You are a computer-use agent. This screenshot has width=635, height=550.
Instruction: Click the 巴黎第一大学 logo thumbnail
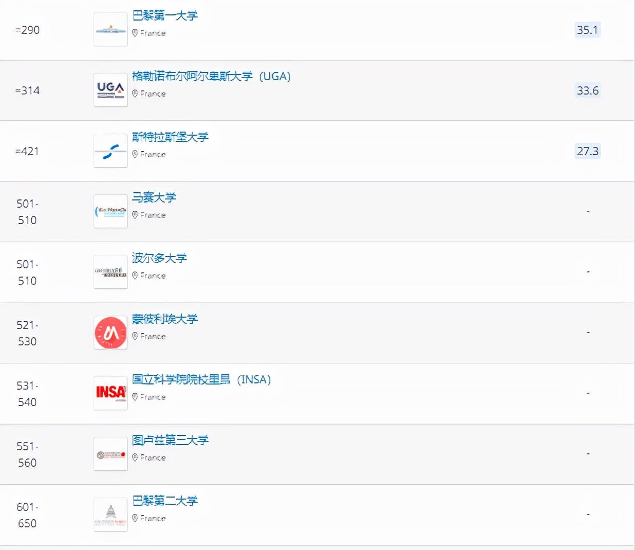point(110,29)
